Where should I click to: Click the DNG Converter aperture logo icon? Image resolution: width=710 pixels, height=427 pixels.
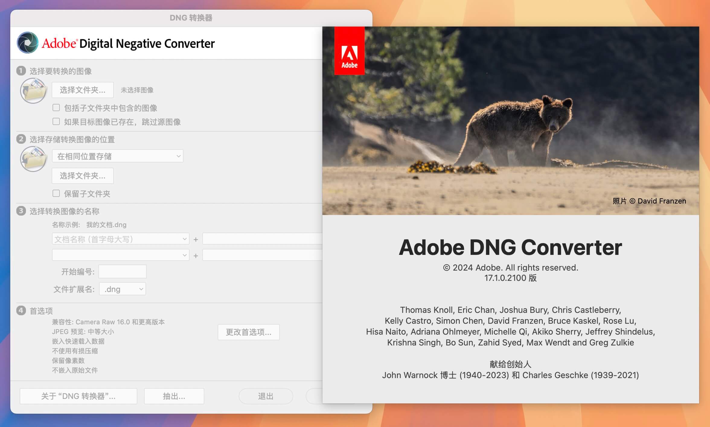point(27,43)
